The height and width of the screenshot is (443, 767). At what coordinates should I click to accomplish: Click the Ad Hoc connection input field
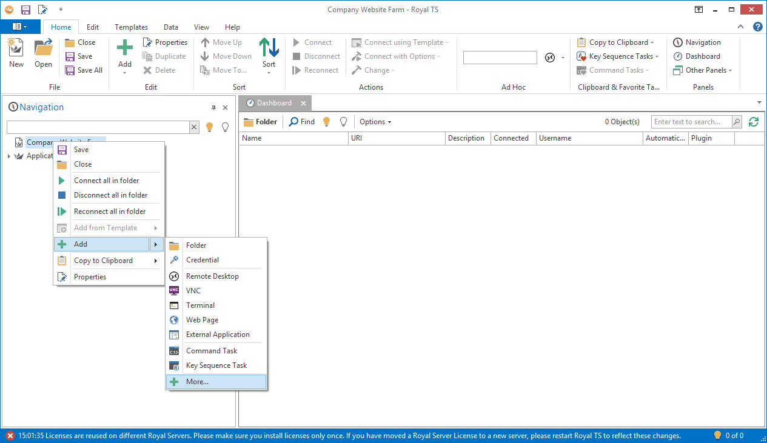[500, 58]
